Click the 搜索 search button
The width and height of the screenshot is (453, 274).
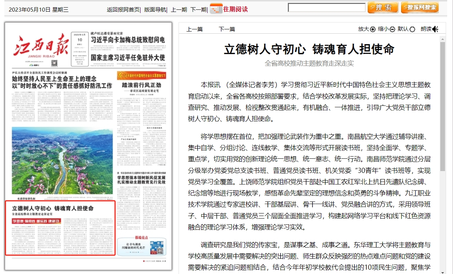[383, 8]
